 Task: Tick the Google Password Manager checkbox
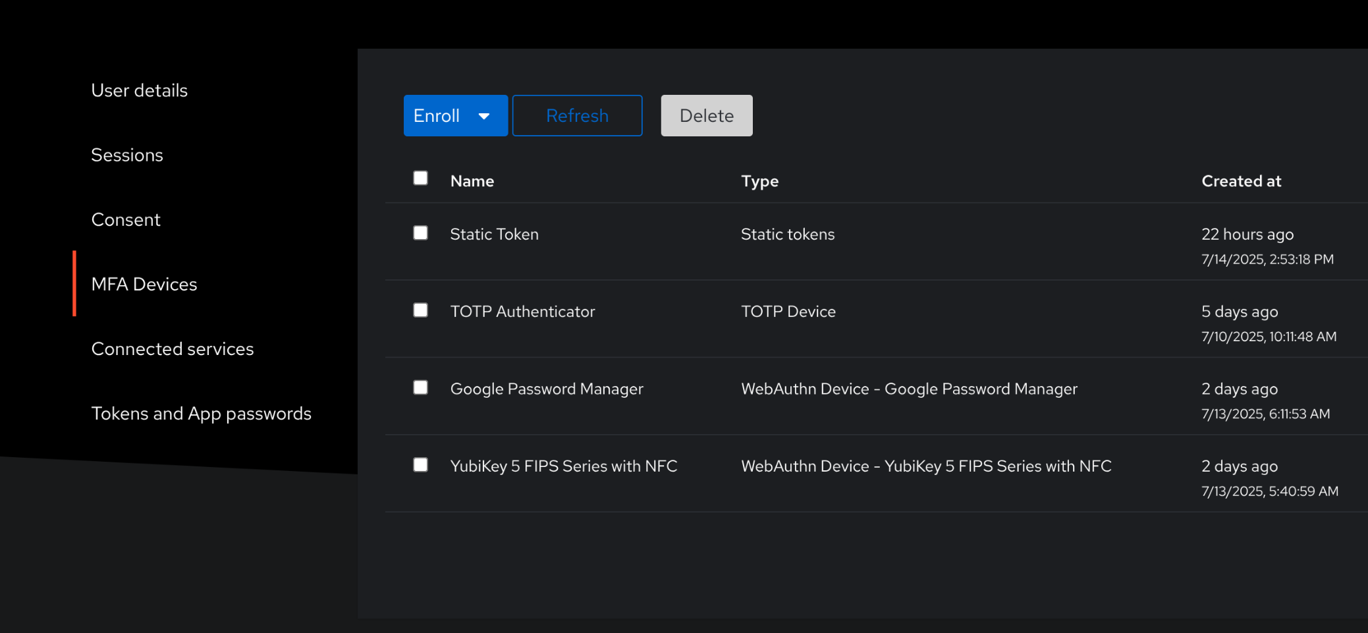420,387
